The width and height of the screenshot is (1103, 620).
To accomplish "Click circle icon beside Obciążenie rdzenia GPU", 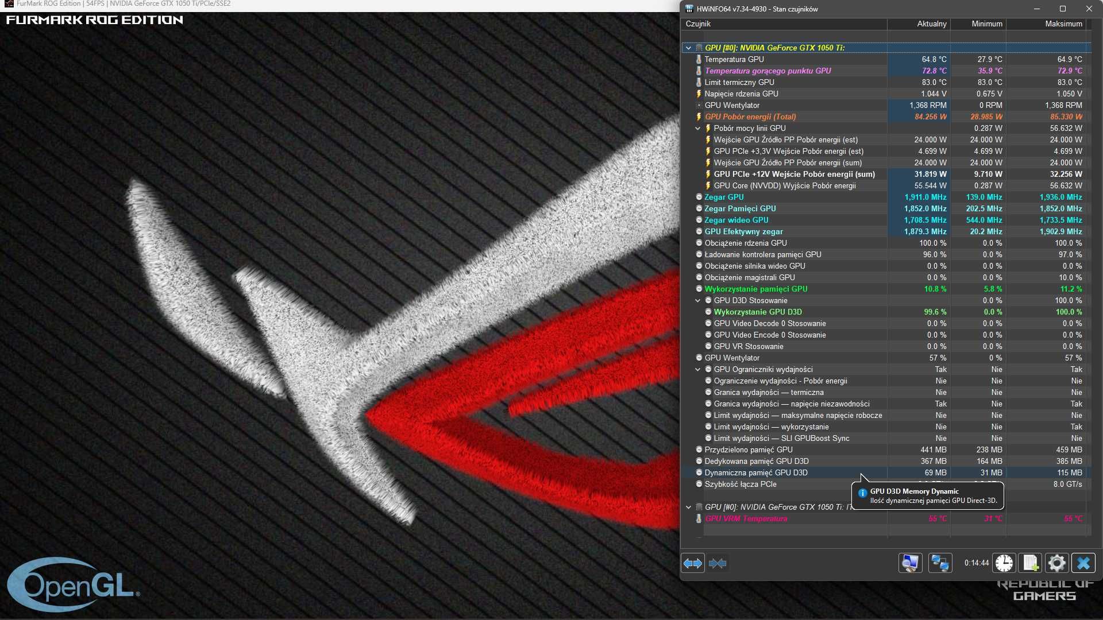I will tap(699, 243).
